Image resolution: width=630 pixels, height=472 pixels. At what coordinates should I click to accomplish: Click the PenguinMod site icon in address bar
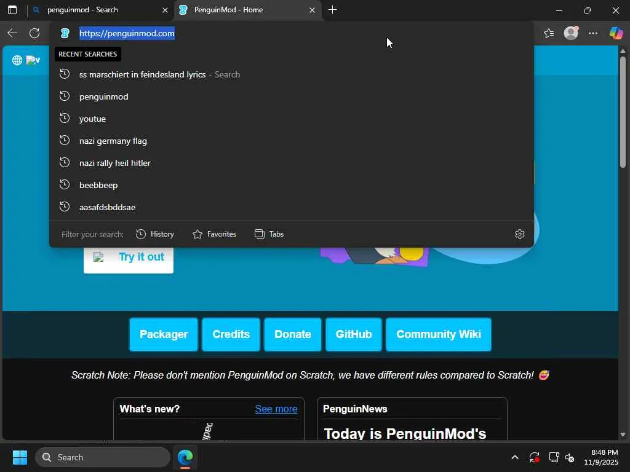pyautogui.click(x=65, y=33)
